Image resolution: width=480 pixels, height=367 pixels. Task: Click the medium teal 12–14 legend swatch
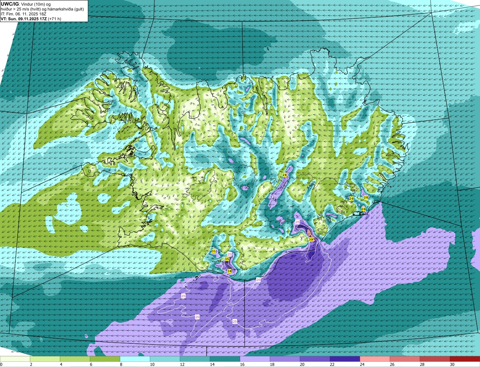pos(195,359)
